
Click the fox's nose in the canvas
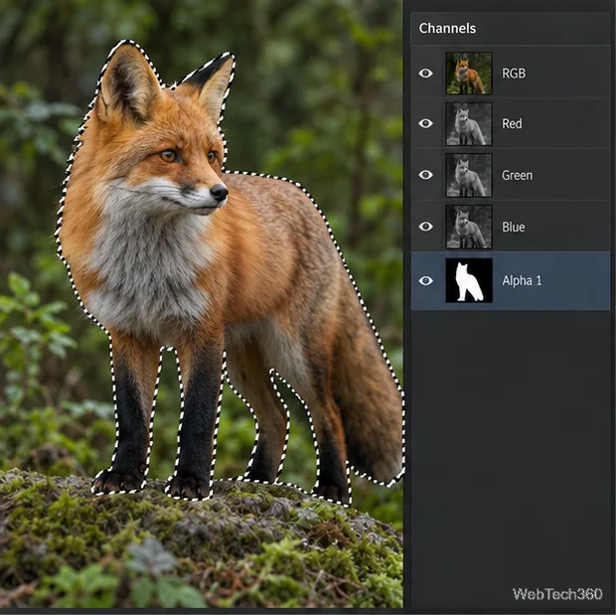(x=219, y=192)
